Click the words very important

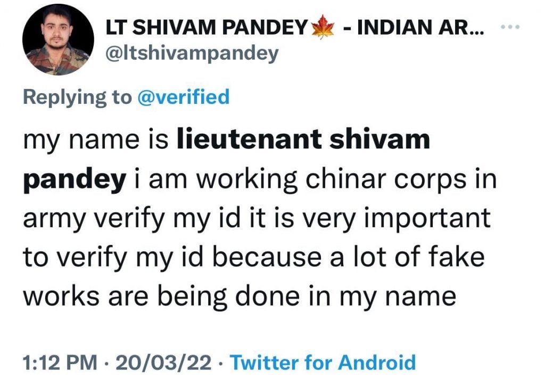point(402,218)
